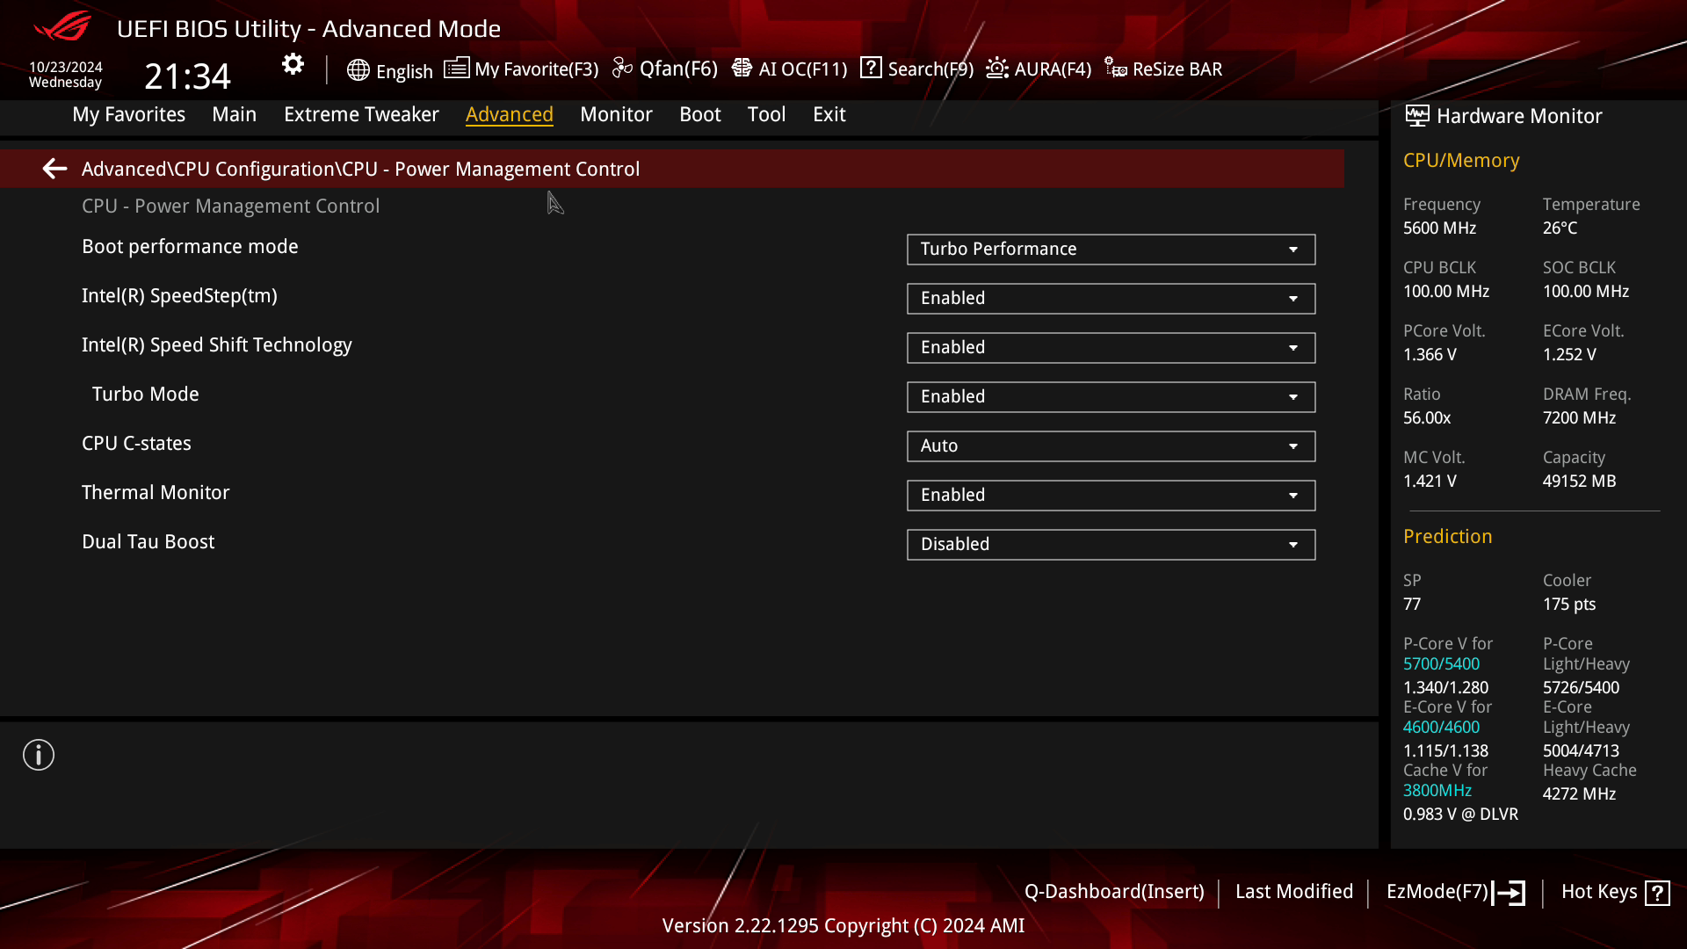Expand Dual Tau Boost dropdown options

(x=1293, y=543)
